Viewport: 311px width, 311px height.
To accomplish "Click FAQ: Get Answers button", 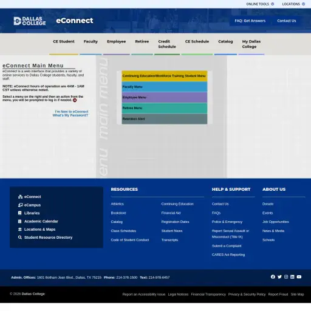I will (250, 21).
